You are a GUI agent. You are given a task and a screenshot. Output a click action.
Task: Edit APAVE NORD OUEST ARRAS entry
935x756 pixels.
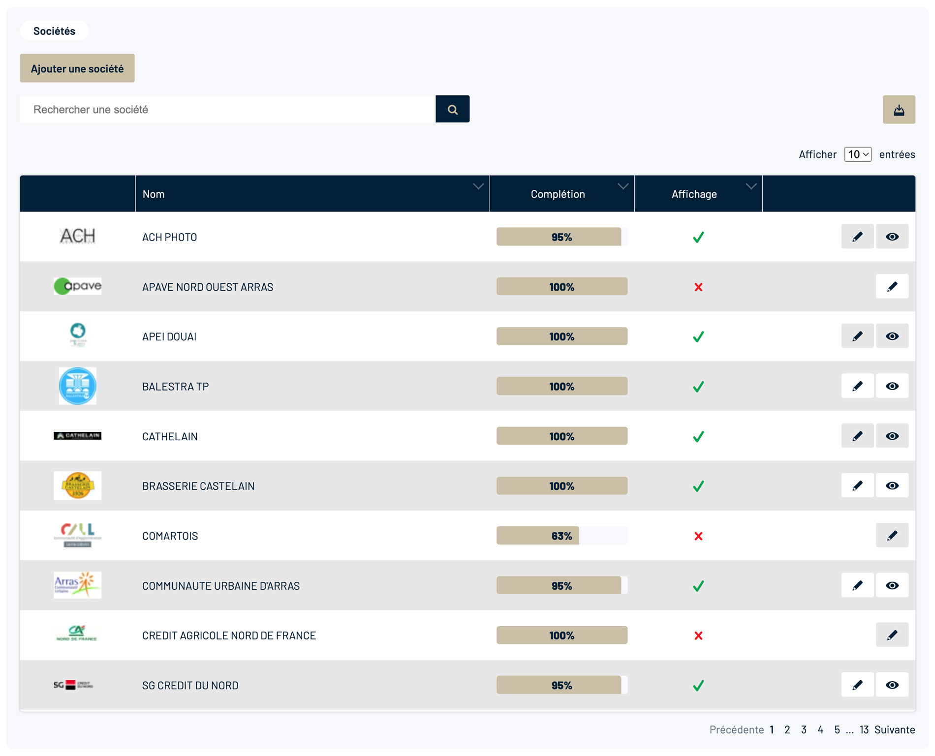[891, 287]
